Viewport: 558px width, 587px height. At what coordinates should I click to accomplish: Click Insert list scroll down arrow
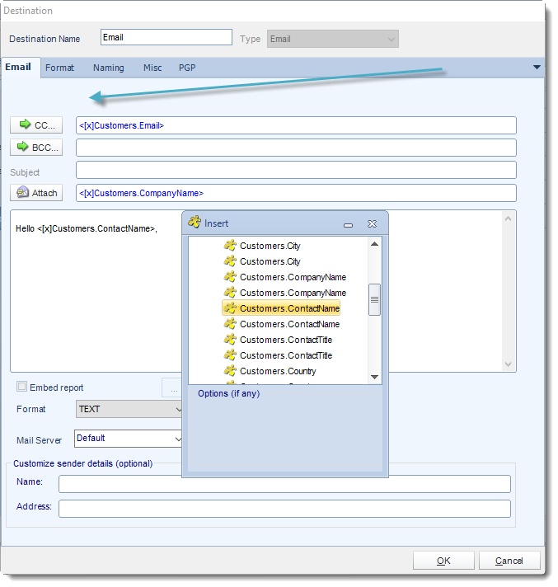(x=375, y=377)
